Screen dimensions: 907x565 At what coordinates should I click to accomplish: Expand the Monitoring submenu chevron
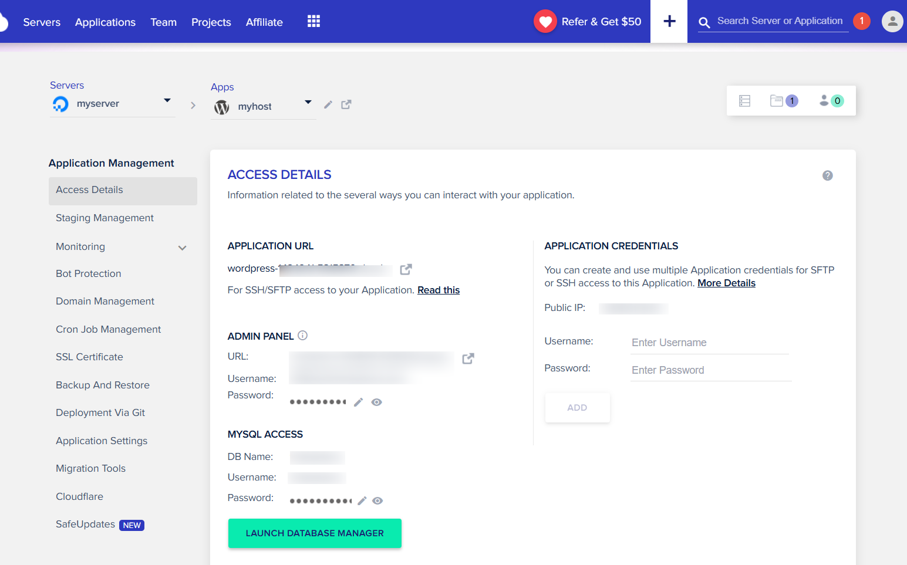tap(183, 248)
